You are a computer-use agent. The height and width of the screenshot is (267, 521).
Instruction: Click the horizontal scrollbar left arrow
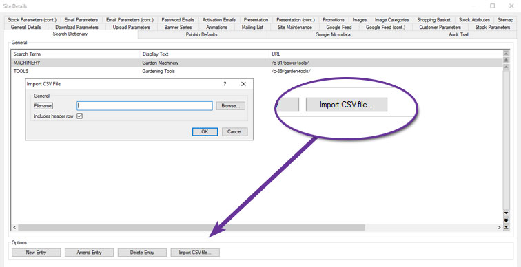pos(14,228)
